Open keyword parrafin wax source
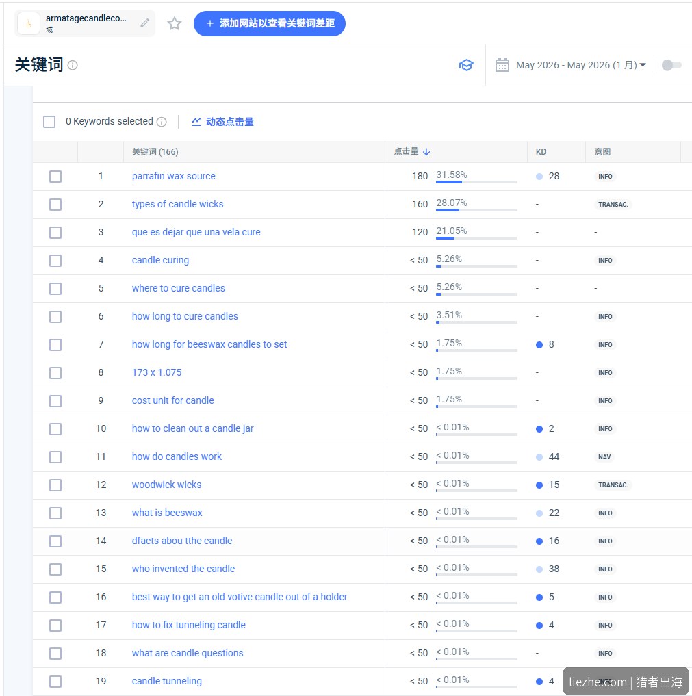The image size is (692, 696). (x=174, y=176)
